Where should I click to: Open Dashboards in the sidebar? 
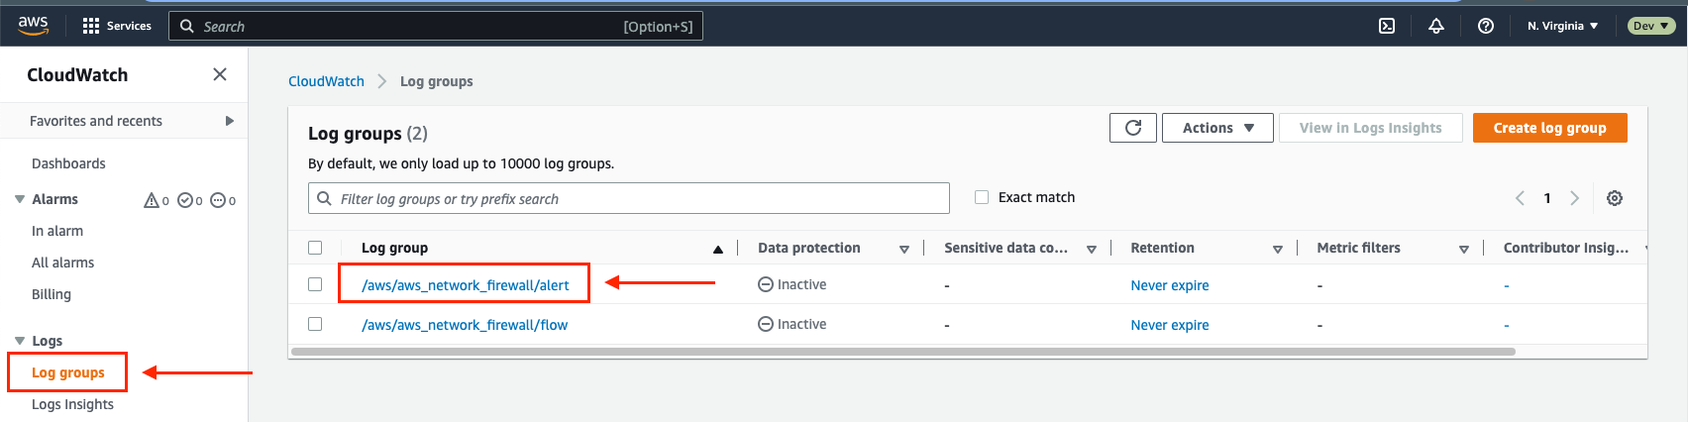click(x=68, y=163)
